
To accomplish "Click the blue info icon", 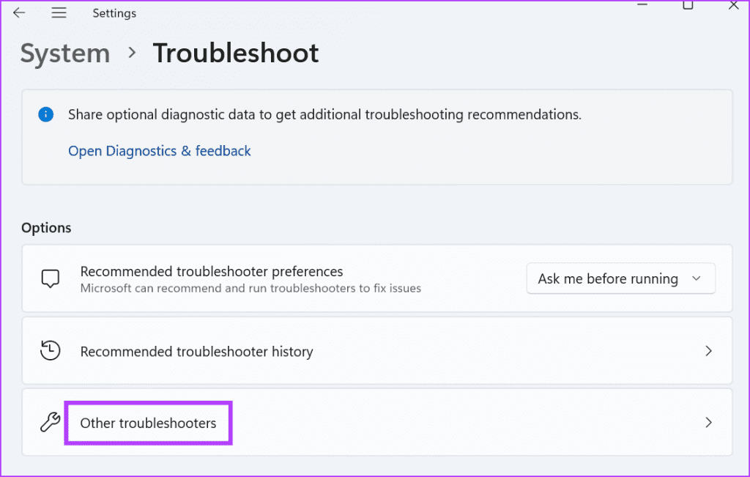I will click(x=46, y=114).
